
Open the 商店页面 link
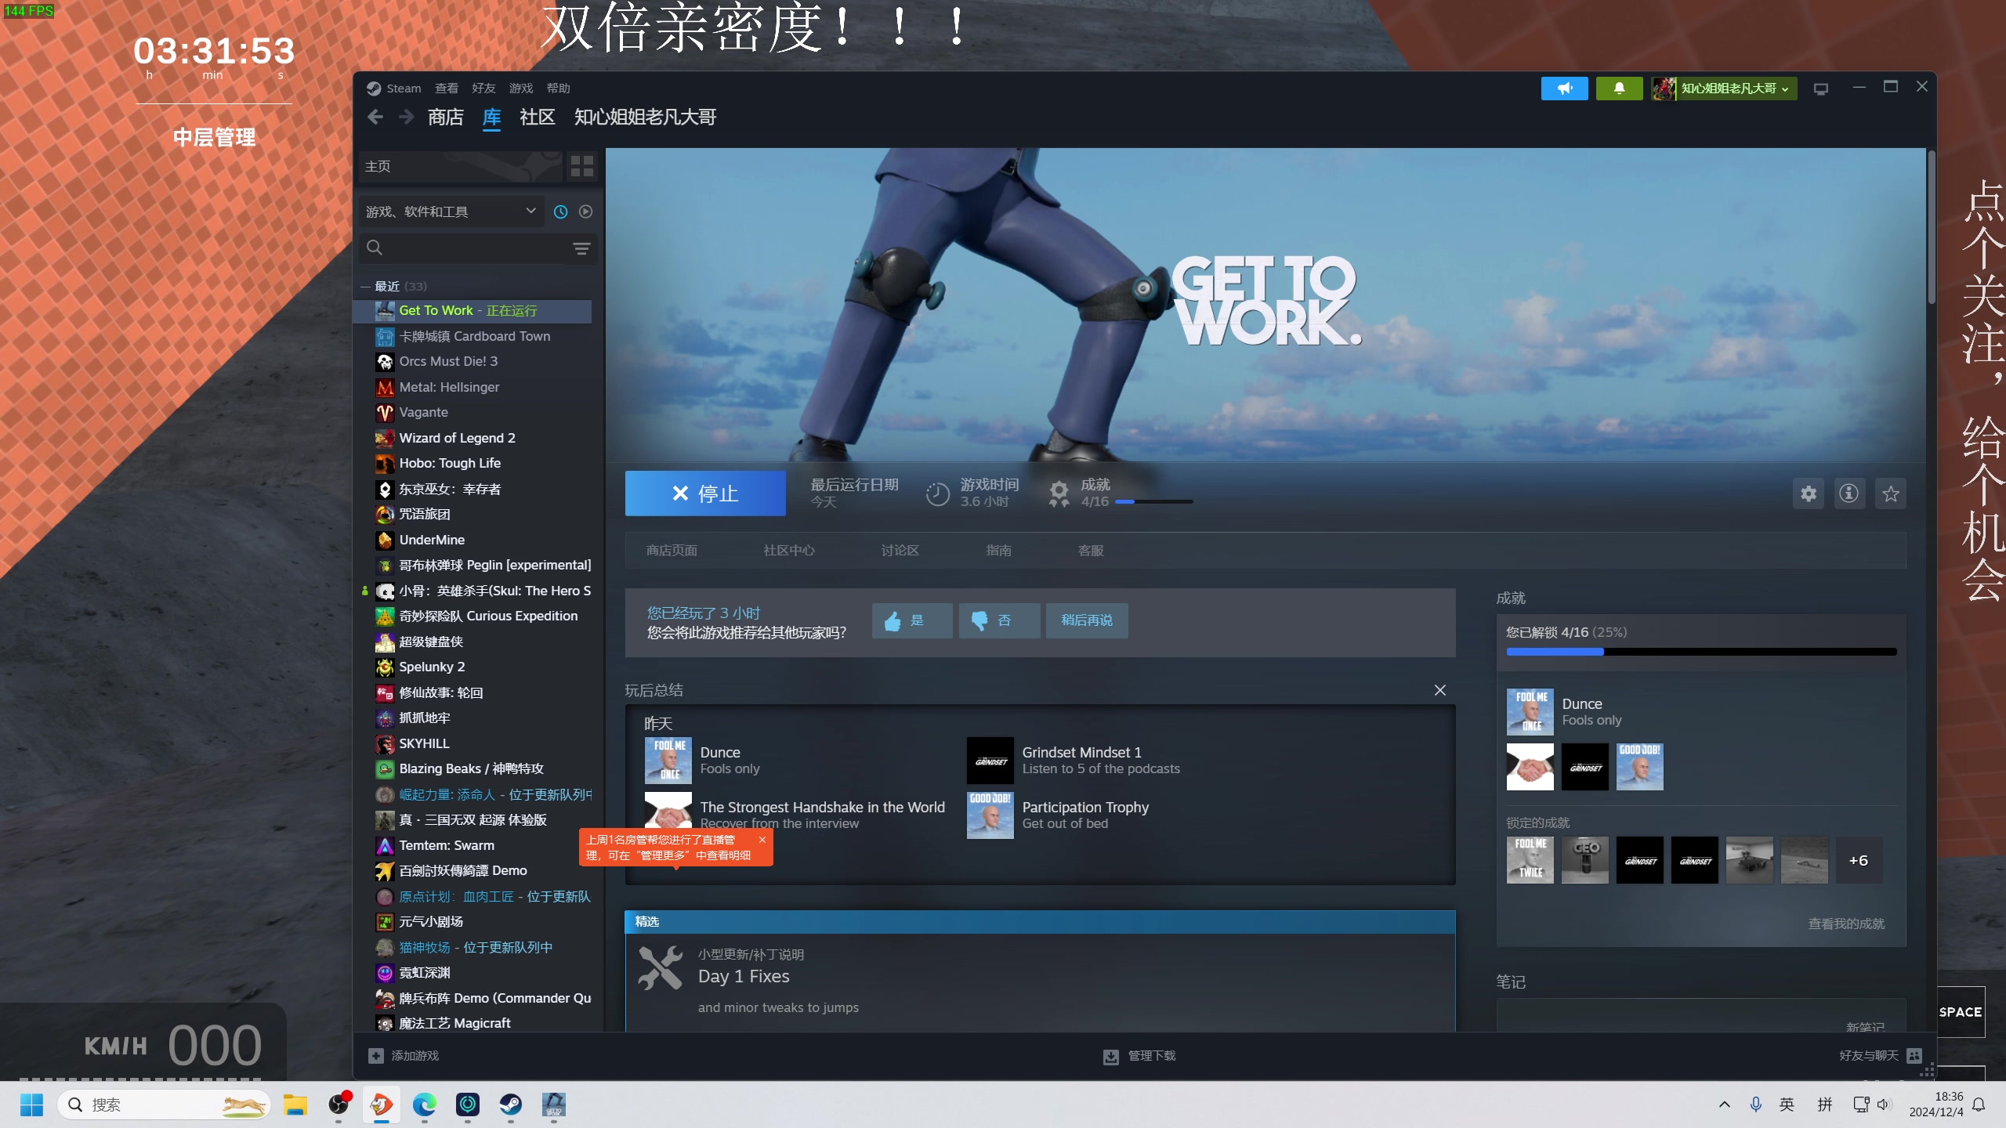pyautogui.click(x=672, y=551)
